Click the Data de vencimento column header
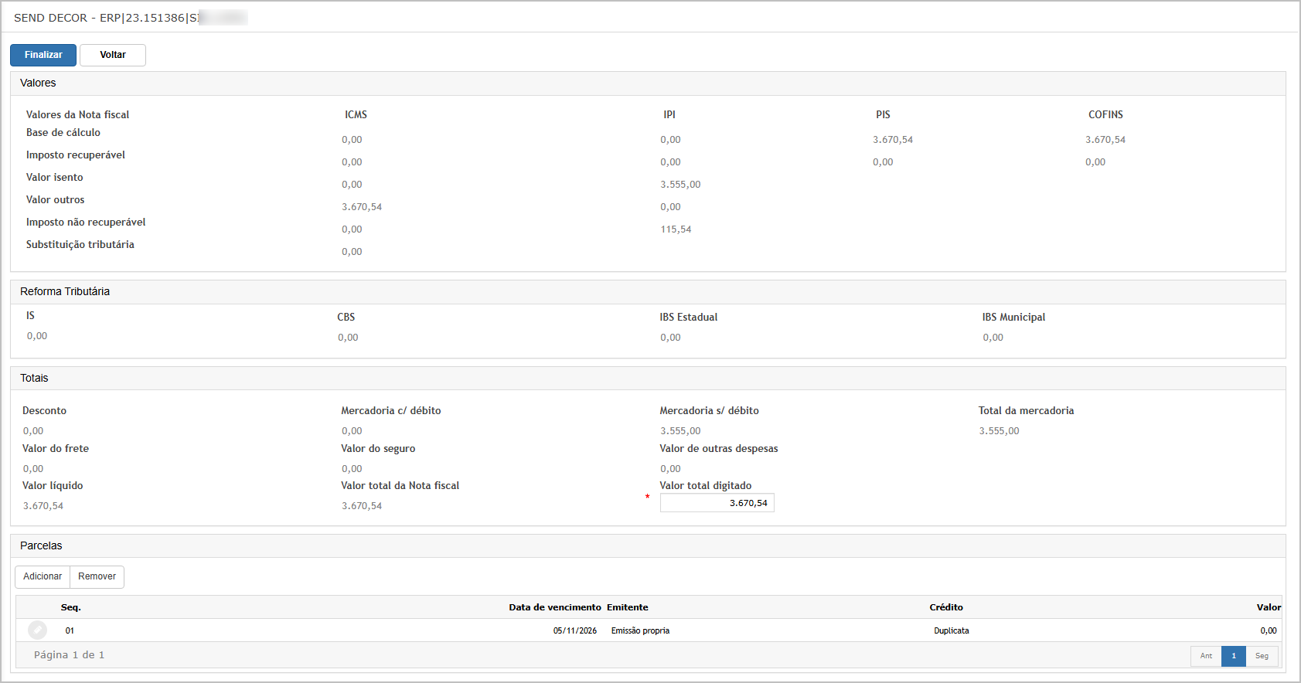Viewport: 1301px width, 683px height. [555, 607]
